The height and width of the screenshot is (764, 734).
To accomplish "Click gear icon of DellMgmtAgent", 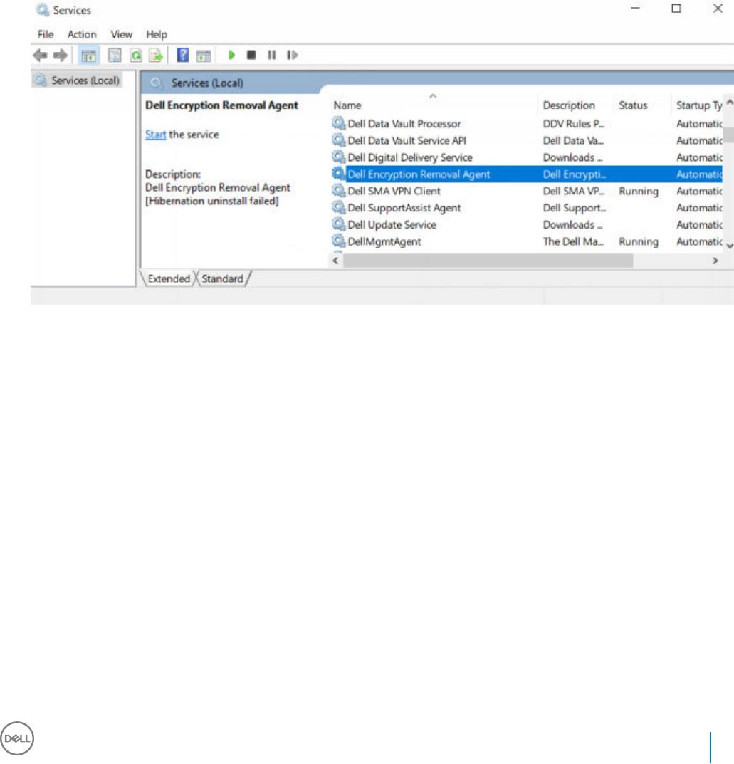I will pyautogui.click(x=338, y=241).
